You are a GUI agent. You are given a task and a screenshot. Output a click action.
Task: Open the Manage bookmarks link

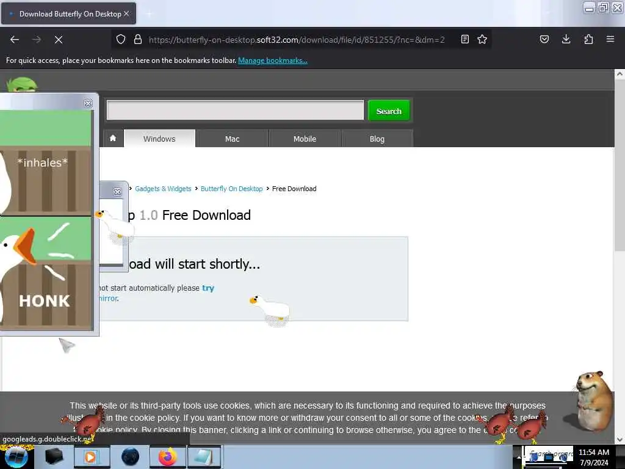click(273, 60)
